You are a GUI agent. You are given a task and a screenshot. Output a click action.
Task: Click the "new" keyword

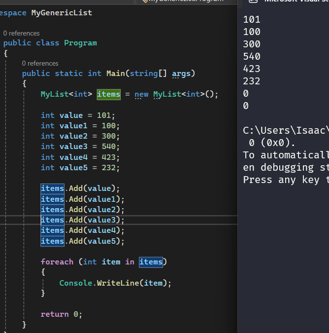141,95
